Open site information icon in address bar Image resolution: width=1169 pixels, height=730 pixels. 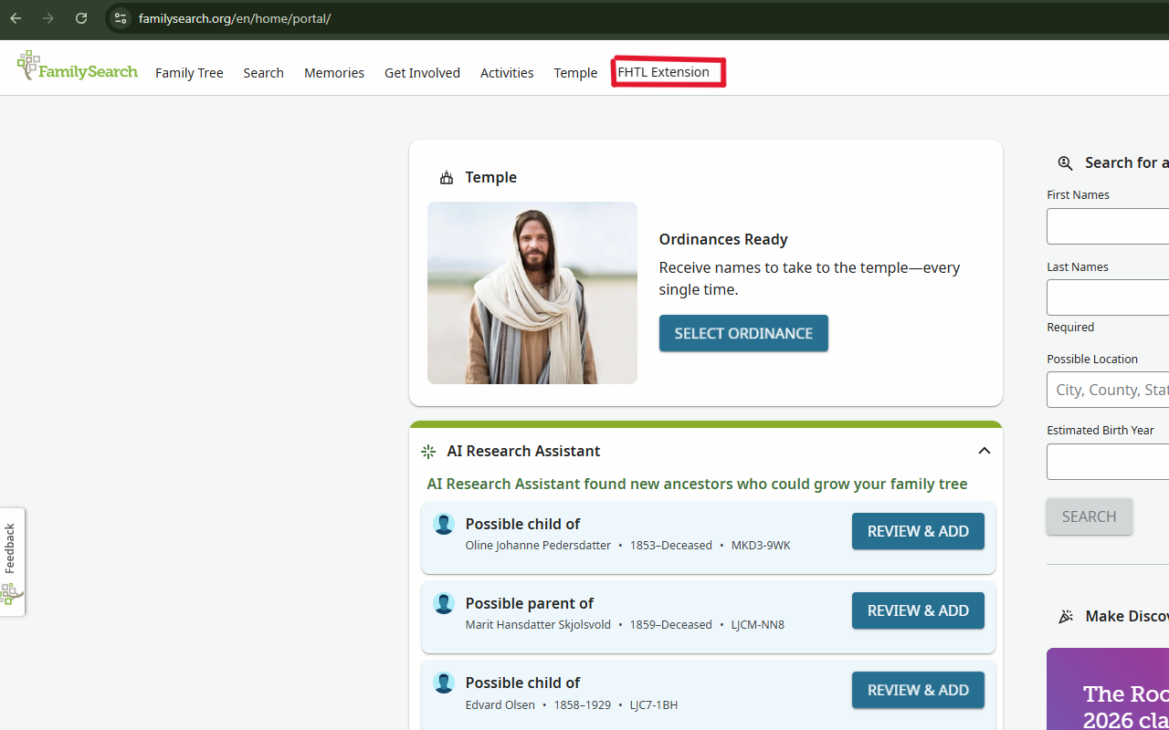click(x=121, y=18)
